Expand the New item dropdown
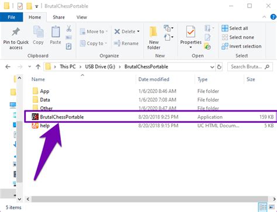Viewport: 277px width, 212px height. (x=168, y=29)
